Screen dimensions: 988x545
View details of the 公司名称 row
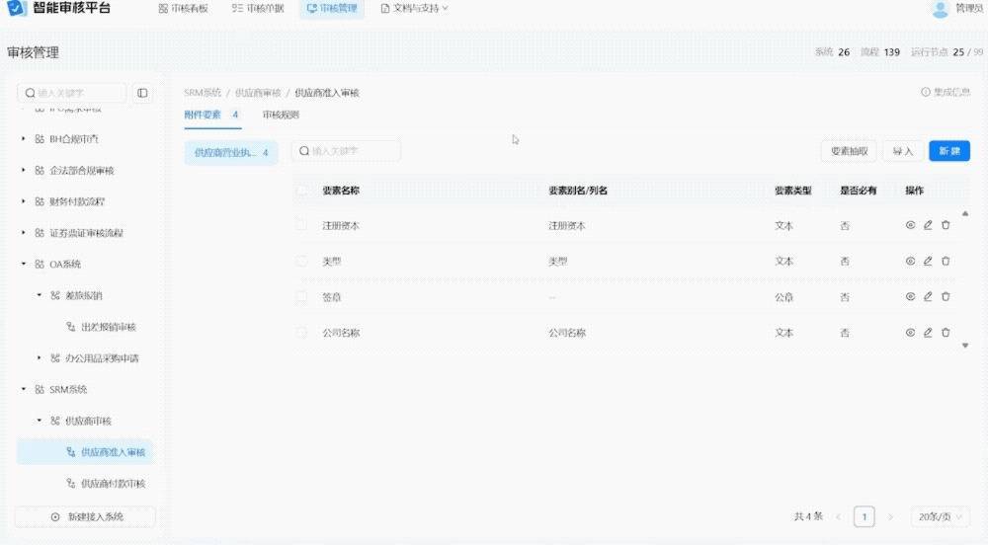coord(910,333)
